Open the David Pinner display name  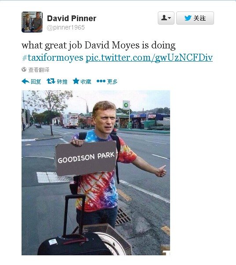pyautogui.click(x=72, y=18)
